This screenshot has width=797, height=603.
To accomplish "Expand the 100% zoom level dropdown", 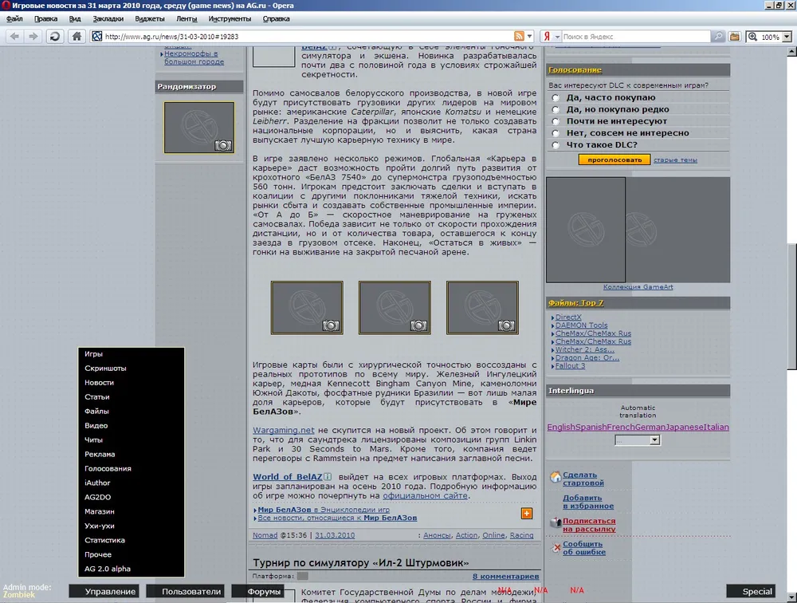I will 786,37.
